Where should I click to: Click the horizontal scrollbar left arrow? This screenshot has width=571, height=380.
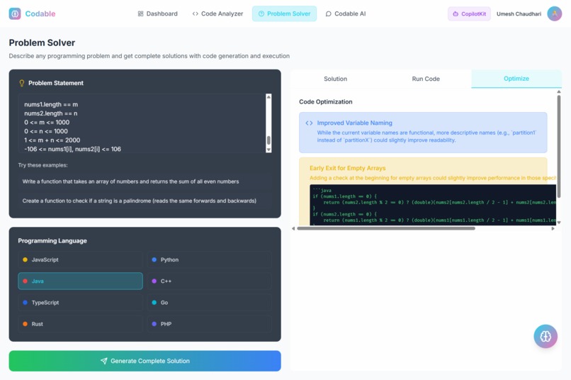click(x=293, y=228)
